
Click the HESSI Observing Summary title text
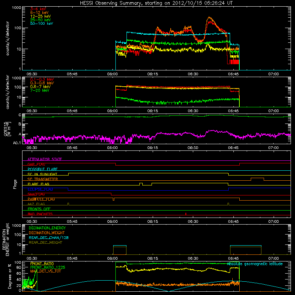156,3
